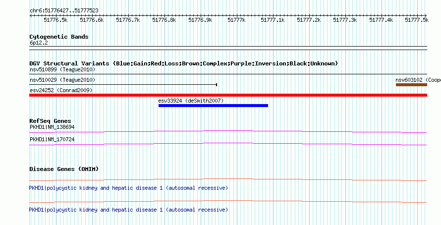Open the PKHD1|NM_170724 transcript label
This screenshot has height=225, width=441.
point(52,139)
